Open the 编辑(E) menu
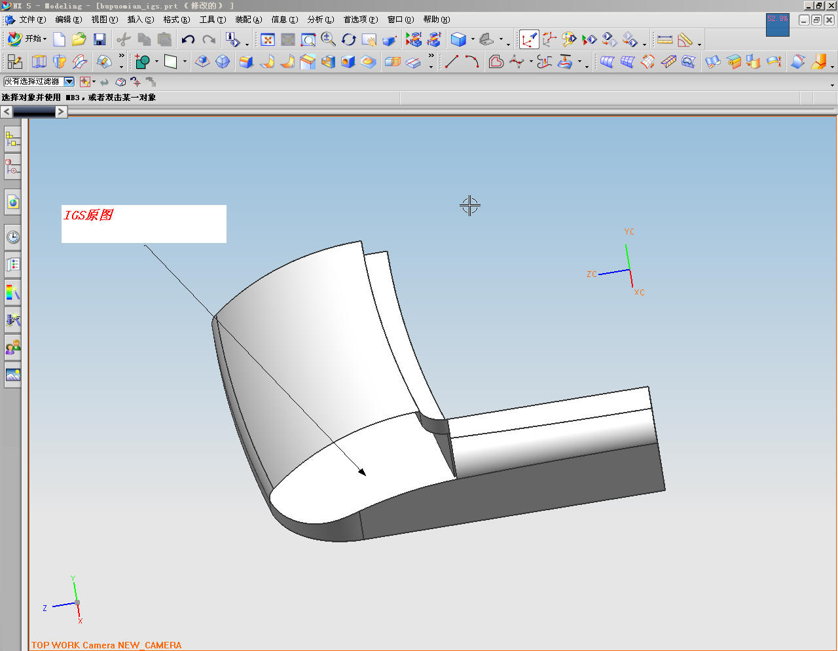This screenshot has width=838, height=651. pos(69,20)
